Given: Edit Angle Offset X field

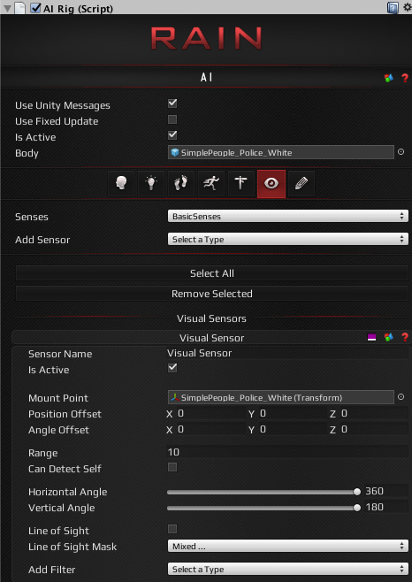Looking at the screenshot, I should 210,430.
